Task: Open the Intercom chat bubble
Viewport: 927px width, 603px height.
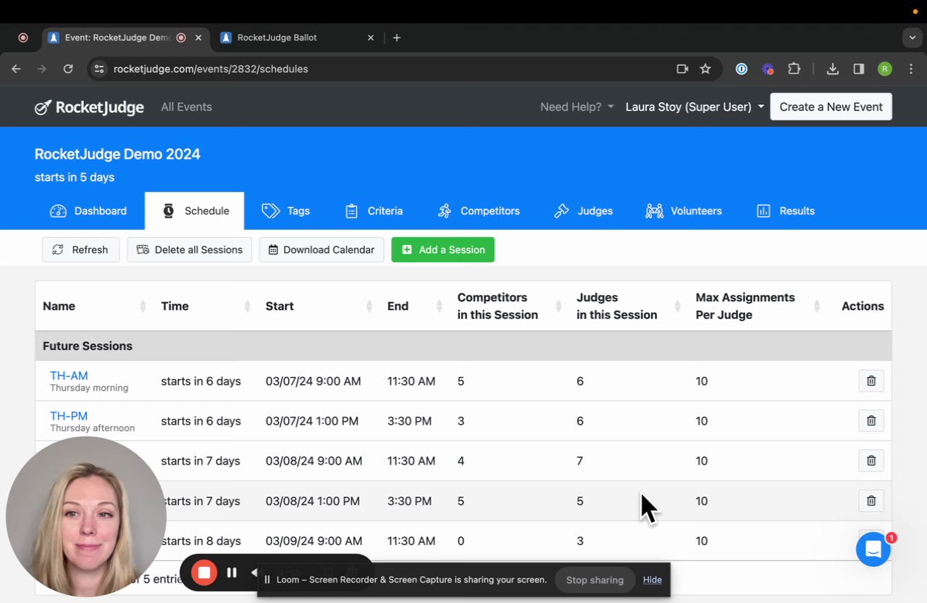Action: point(873,549)
